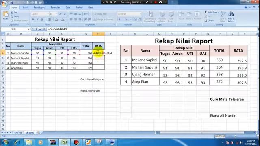Open Insert Function fx dialog
Image resolution: width=260 pixels, height=146 pixels.
pyautogui.click(x=44, y=29)
